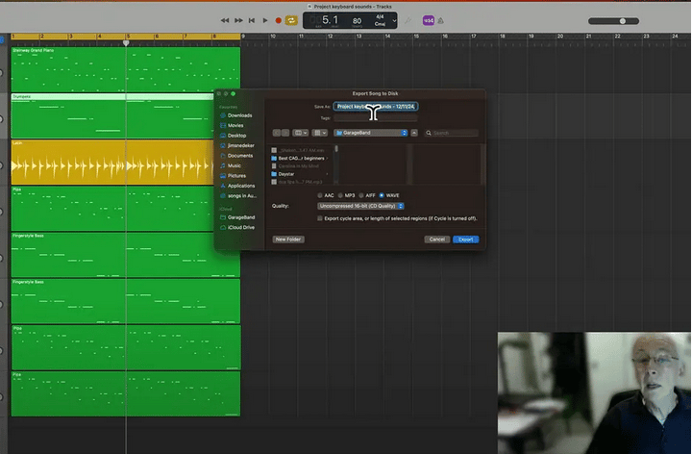
Task: Click the Export button
Action: [465, 239]
